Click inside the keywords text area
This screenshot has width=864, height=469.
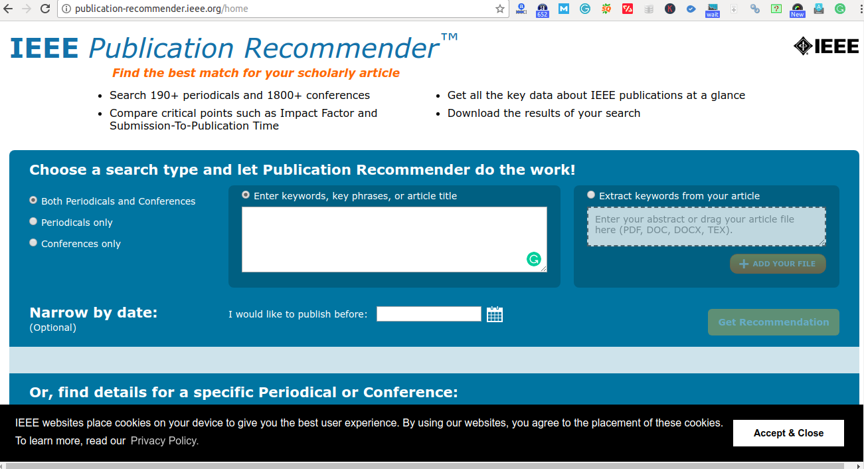tap(394, 239)
